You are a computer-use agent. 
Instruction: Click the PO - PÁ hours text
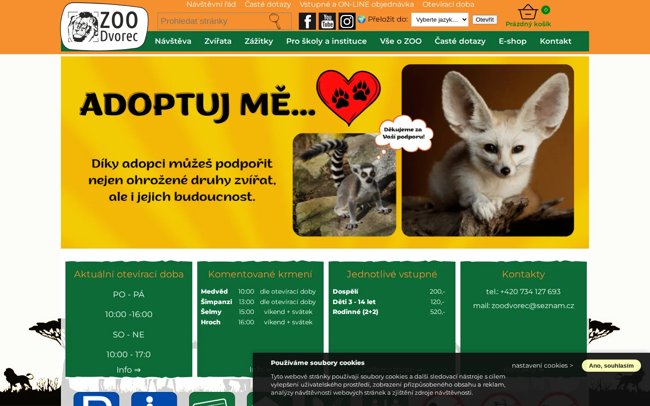coord(129,295)
